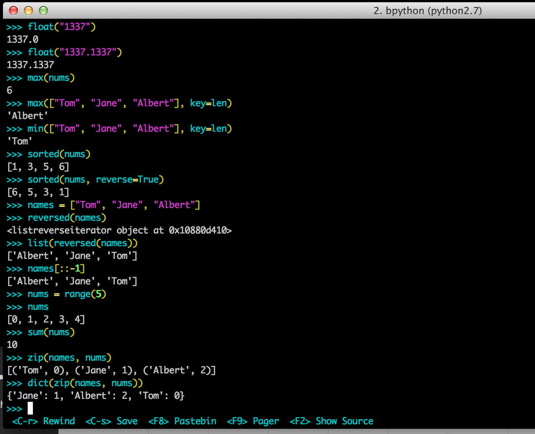Click the output 'Albert' string
Screen dimensions: 535x434
point(27,116)
